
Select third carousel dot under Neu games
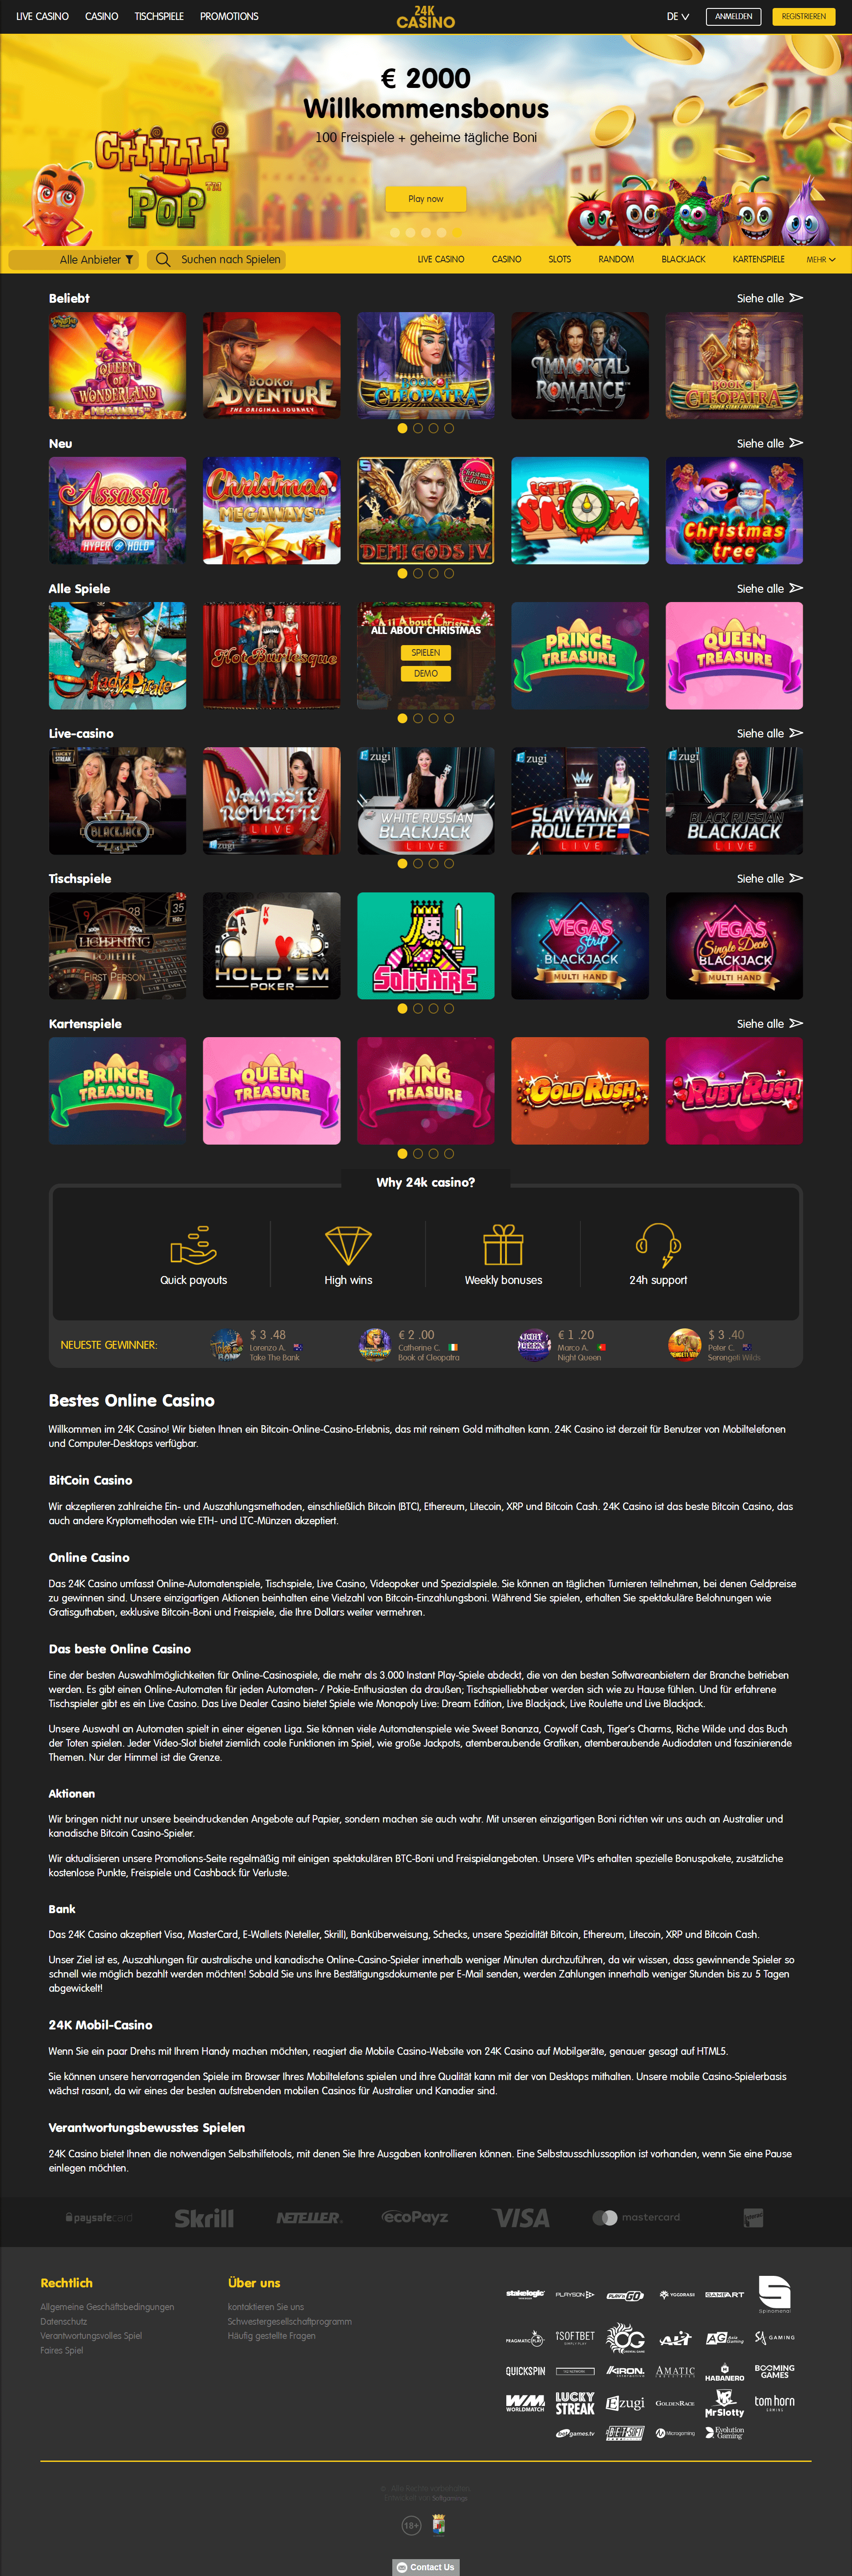click(x=433, y=573)
